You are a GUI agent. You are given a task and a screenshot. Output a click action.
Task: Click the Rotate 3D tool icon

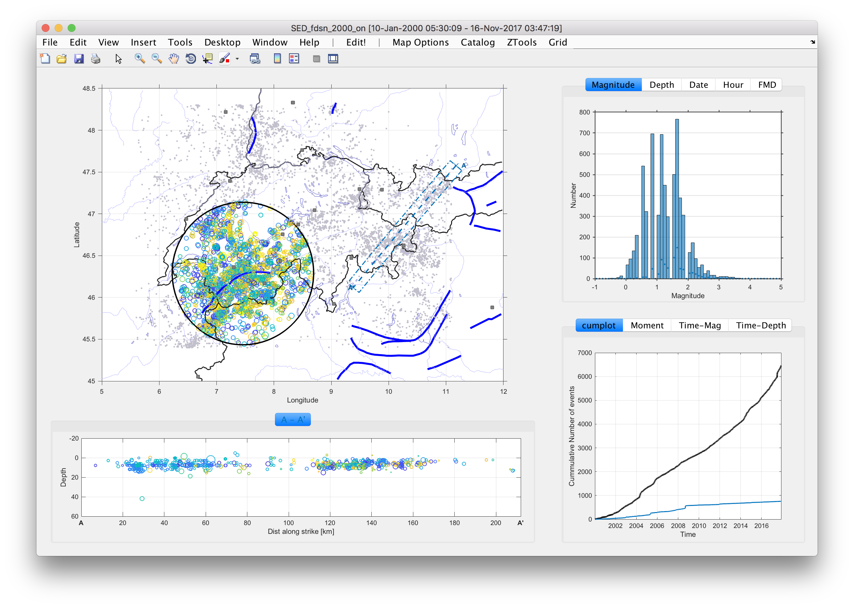pos(191,59)
